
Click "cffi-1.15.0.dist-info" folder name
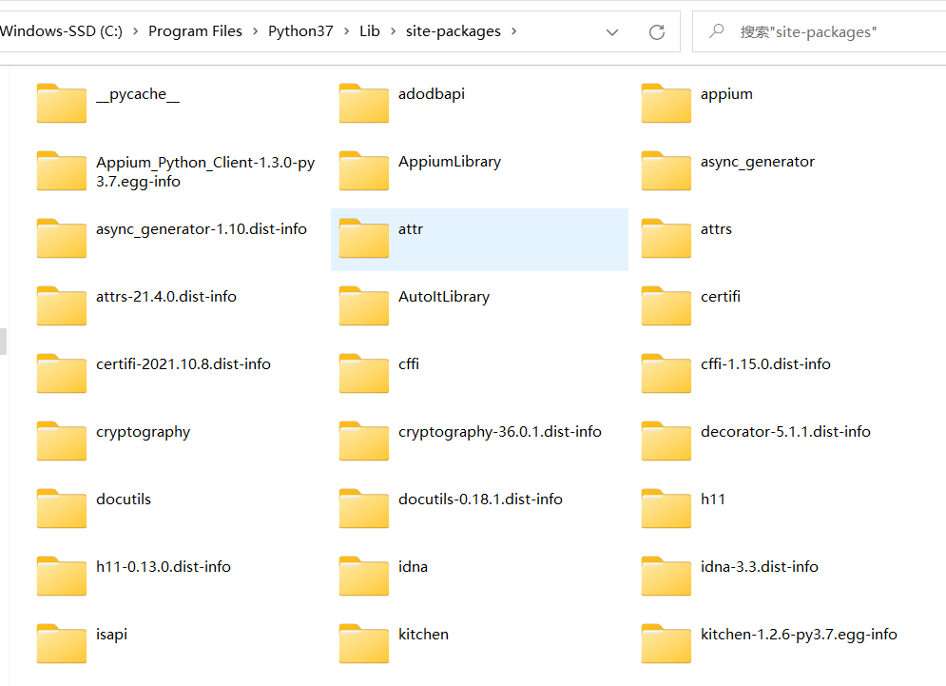point(765,364)
